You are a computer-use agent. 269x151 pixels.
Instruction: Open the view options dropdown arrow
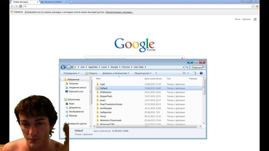coord(188,73)
